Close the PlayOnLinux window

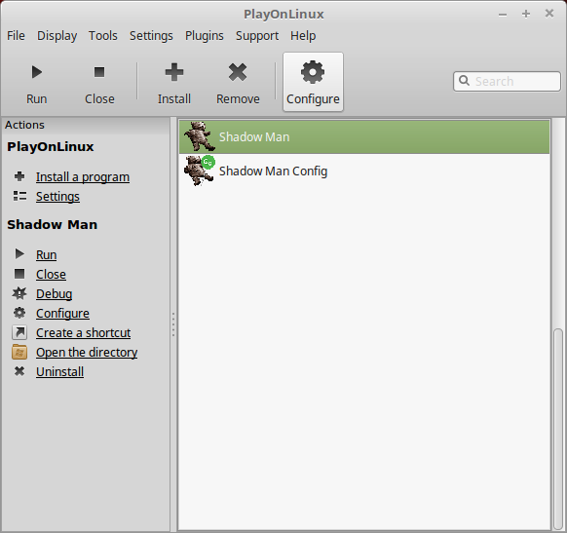[x=549, y=14]
